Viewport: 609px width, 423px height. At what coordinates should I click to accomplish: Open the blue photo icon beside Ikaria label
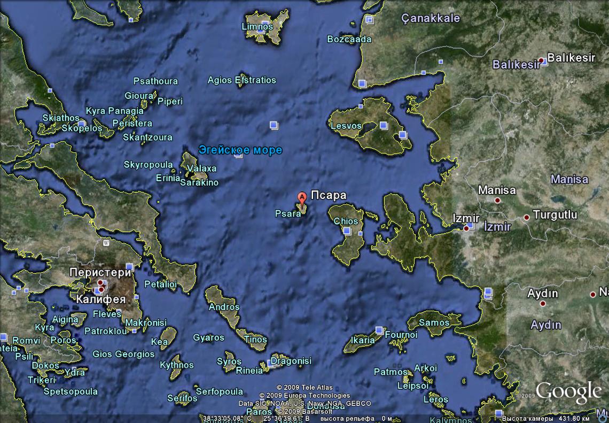[x=379, y=330]
